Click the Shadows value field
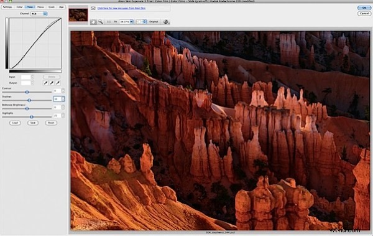This screenshot has height=236, width=373. tap(57, 98)
